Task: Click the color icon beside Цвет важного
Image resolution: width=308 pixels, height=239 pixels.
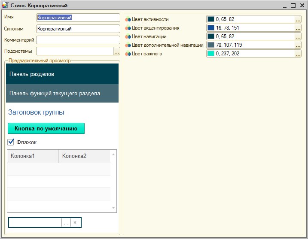Action: (x=128, y=54)
